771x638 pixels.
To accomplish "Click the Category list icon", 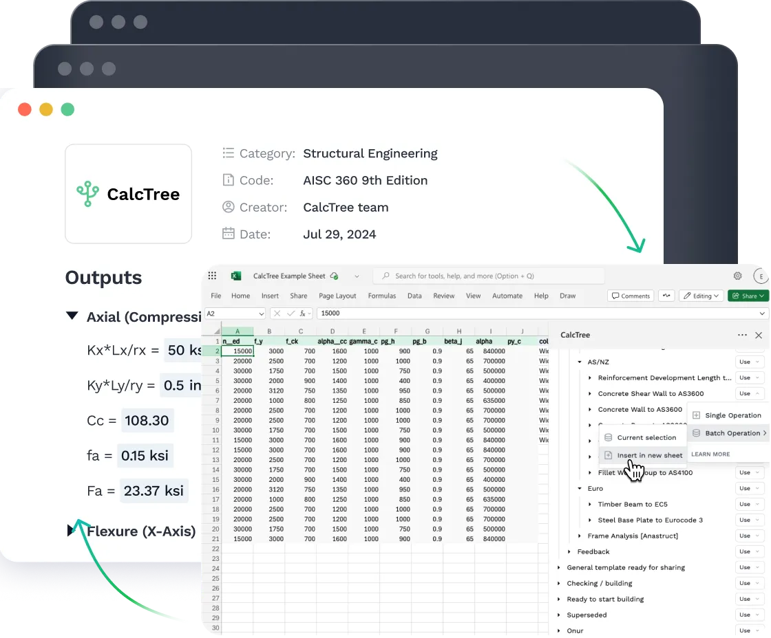I will [228, 153].
